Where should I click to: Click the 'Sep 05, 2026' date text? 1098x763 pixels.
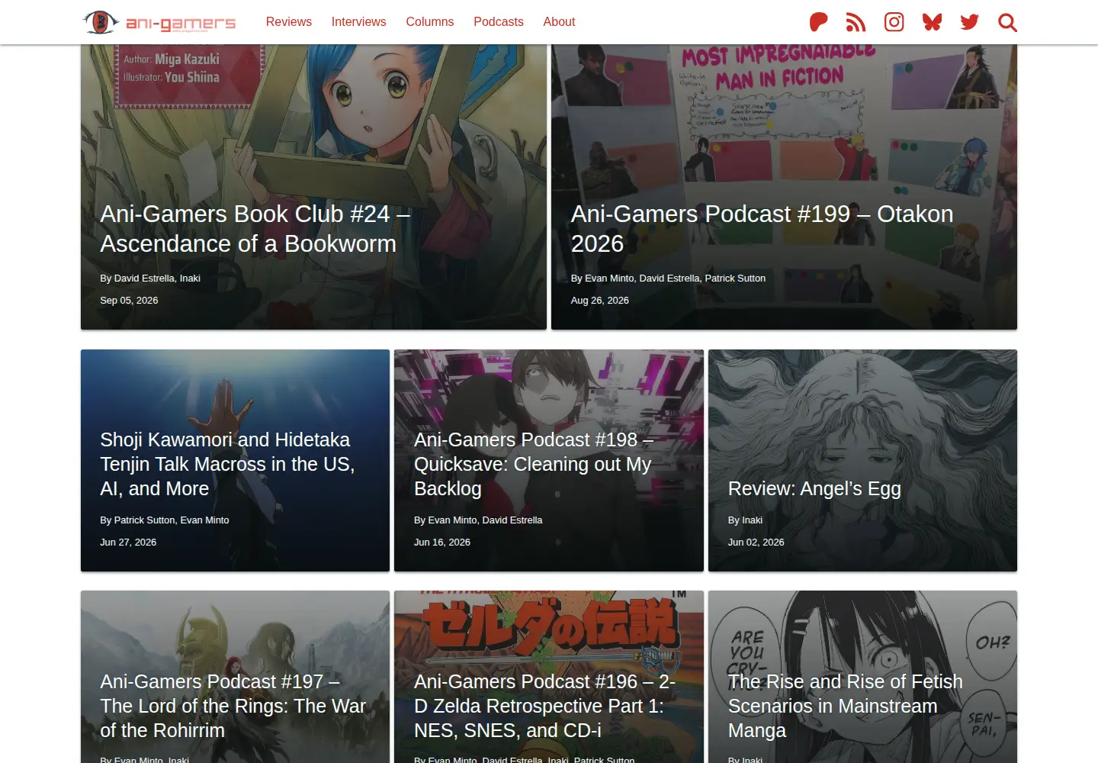tap(130, 301)
